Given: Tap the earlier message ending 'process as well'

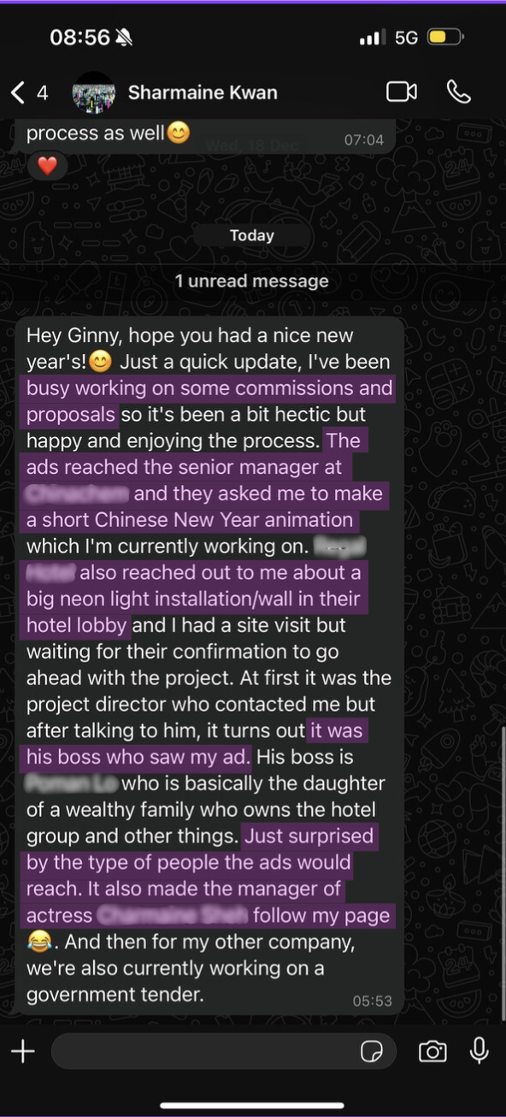Looking at the screenshot, I should point(205,135).
